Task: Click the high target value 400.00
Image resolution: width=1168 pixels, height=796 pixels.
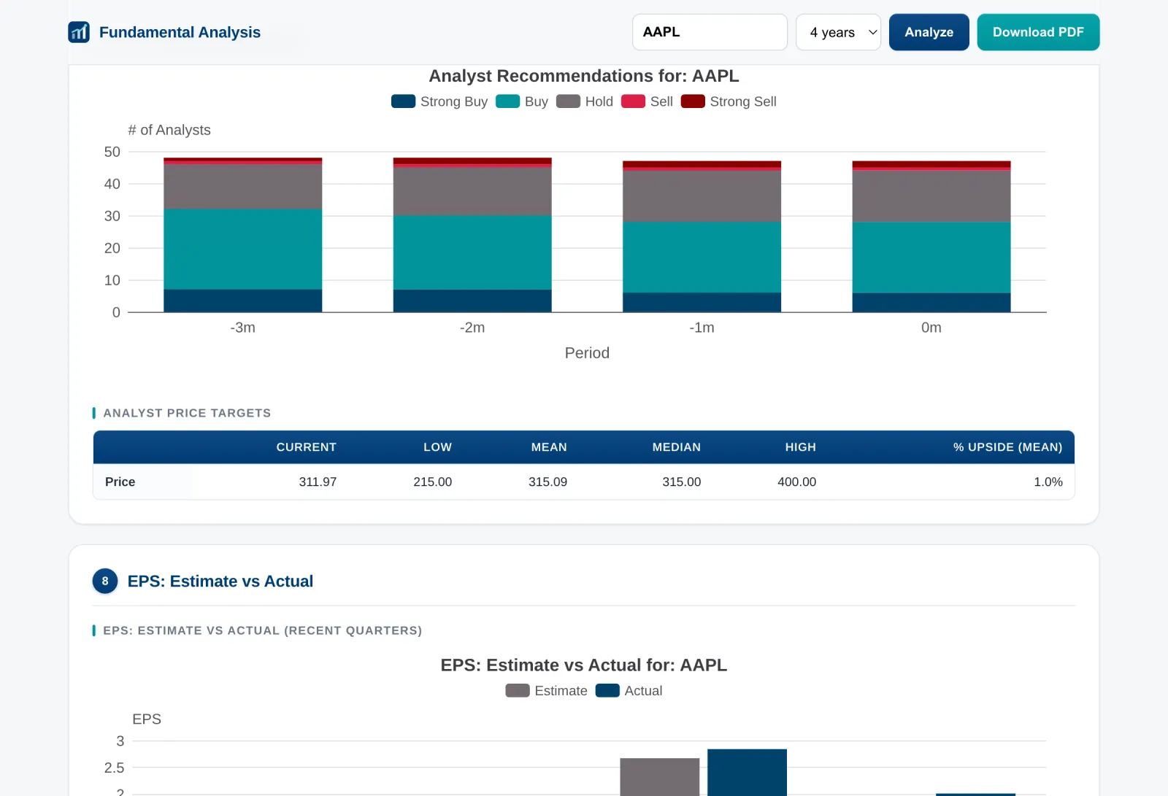Action: coord(796,482)
